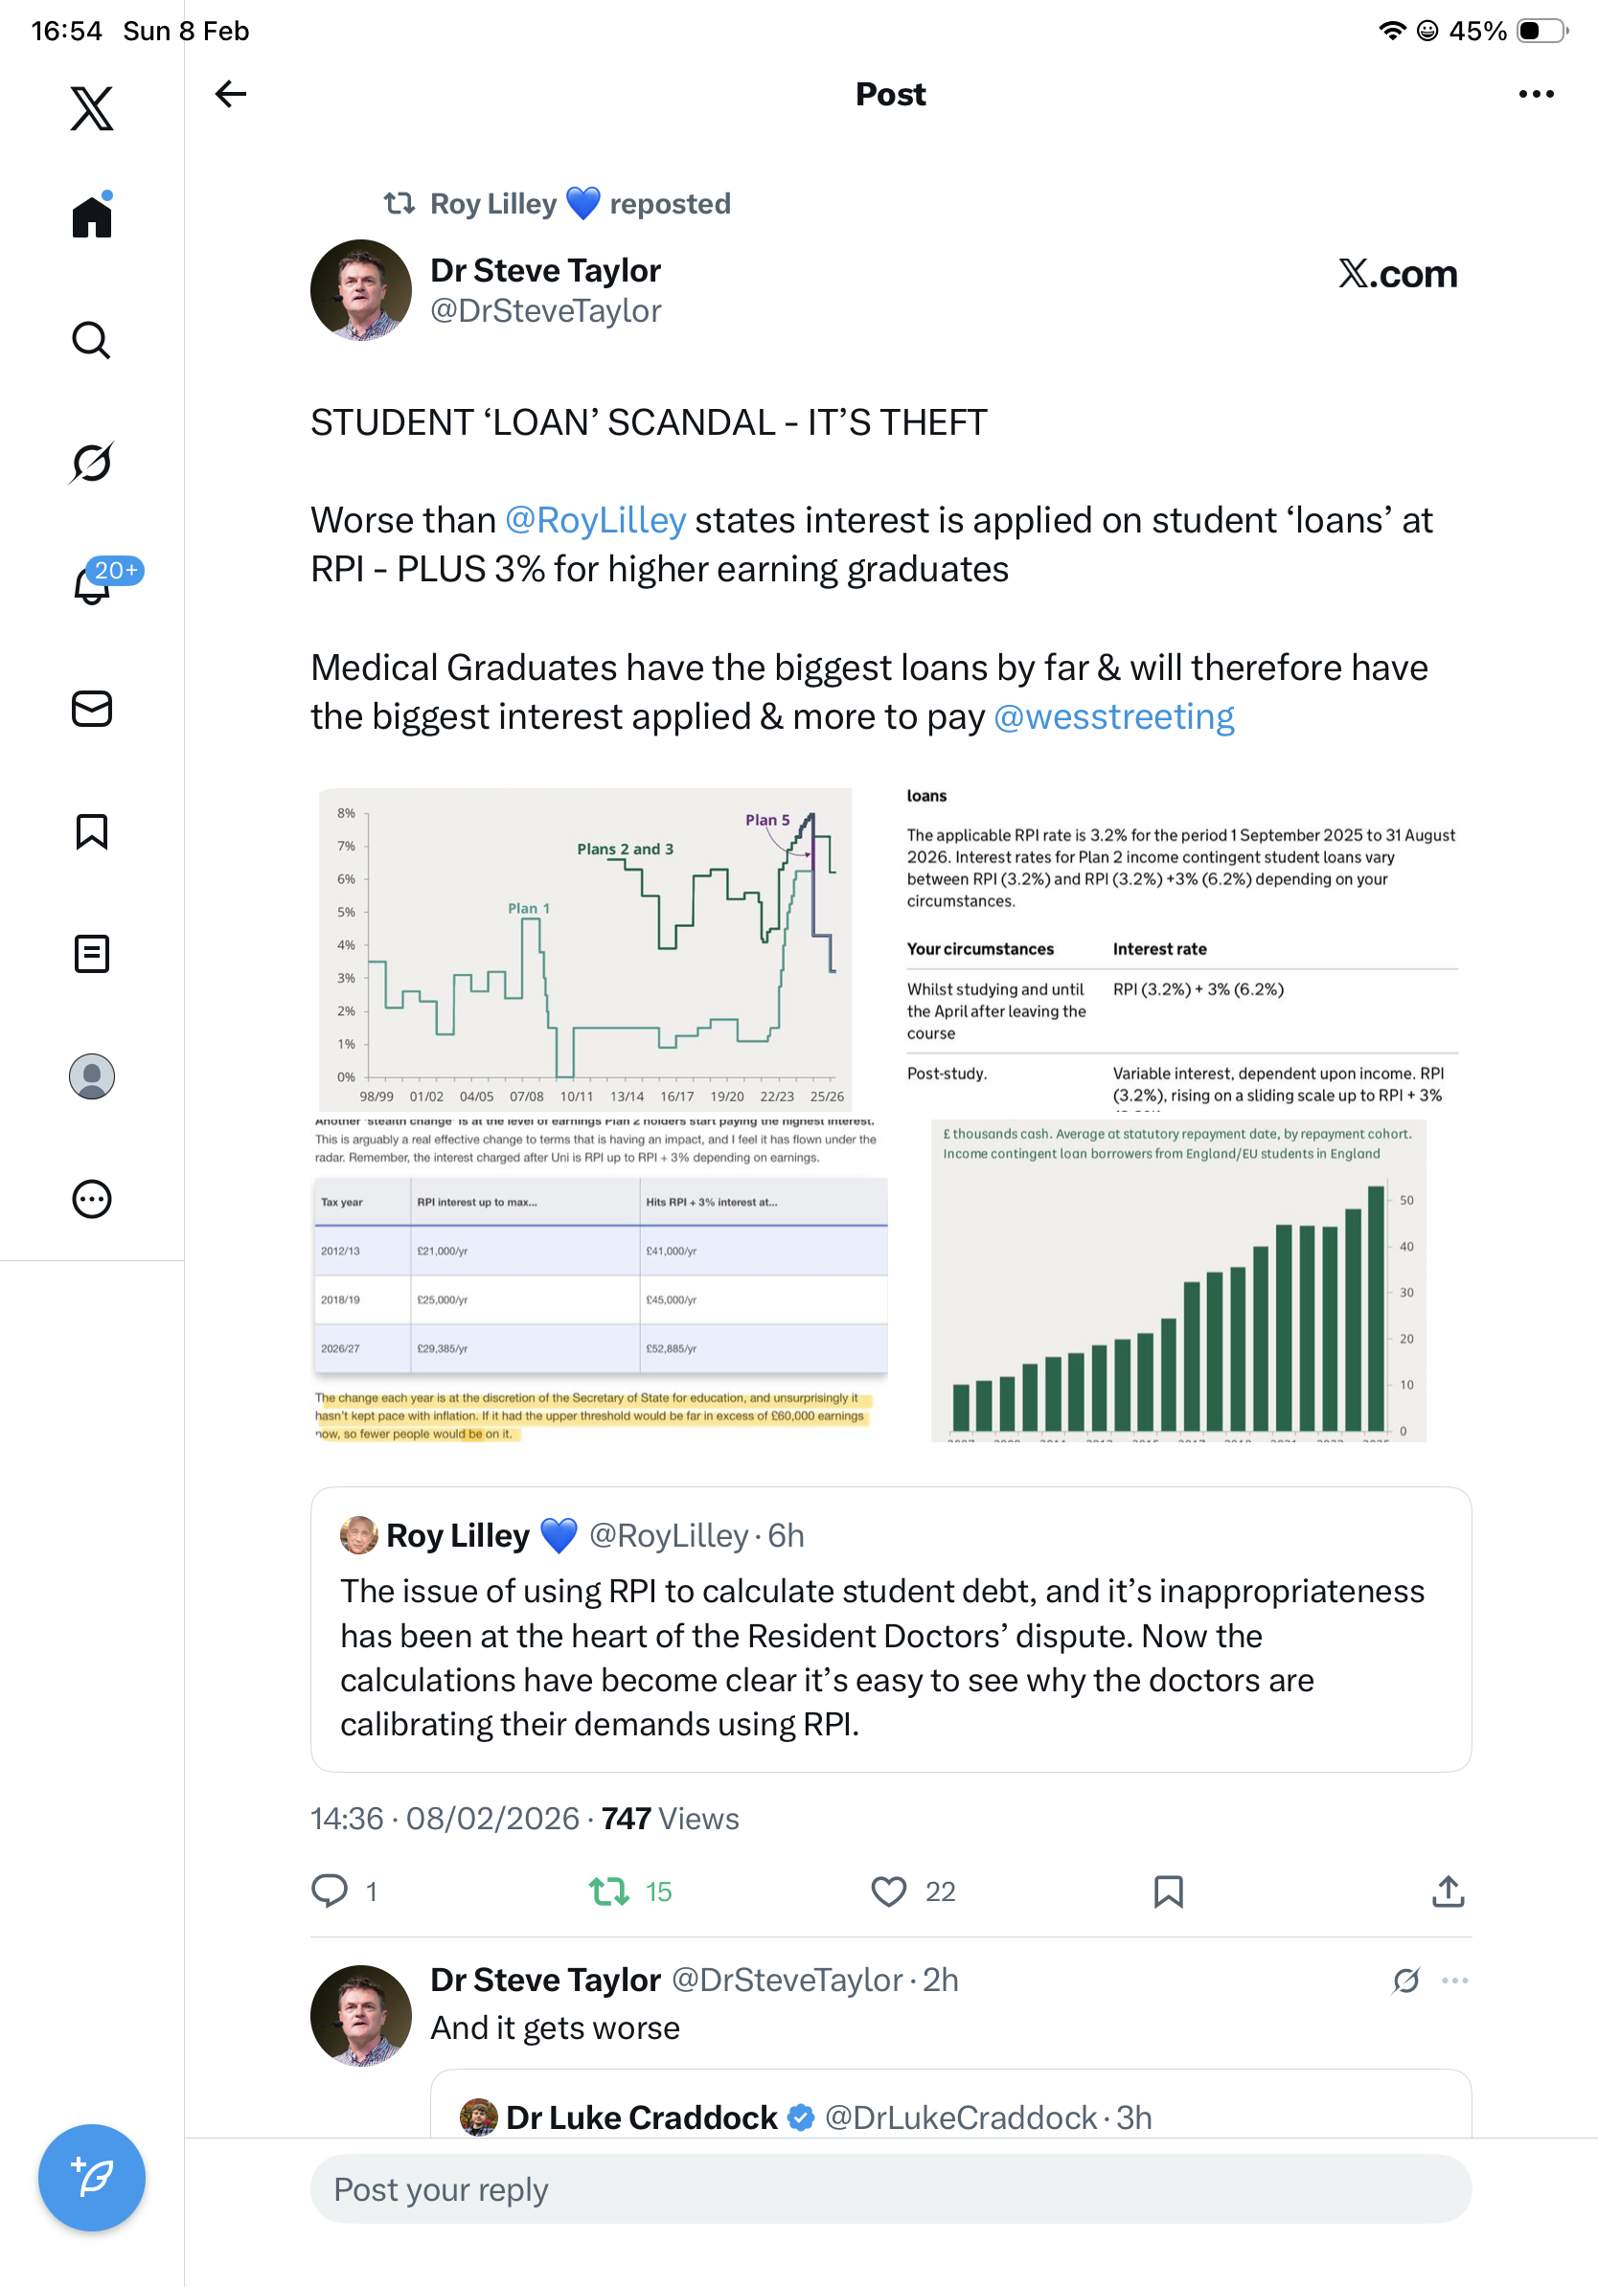Screen dimensions: 1598x2287
Task: Open more options on the 'And it gets worse' reply
Action: (1454, 1981)
